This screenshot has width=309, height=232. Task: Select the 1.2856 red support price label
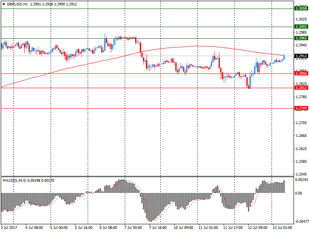pos(301,73)
